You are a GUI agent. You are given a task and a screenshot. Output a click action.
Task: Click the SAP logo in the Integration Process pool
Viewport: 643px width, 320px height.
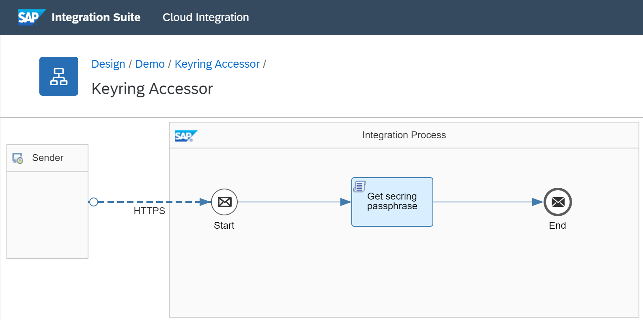[x=186, y=136]
